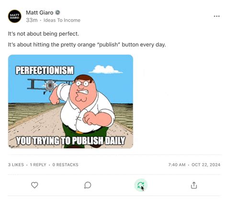Click the 7:40 AM time label
The height and width of the screenshot is (199, 227).
pos(177,164)
